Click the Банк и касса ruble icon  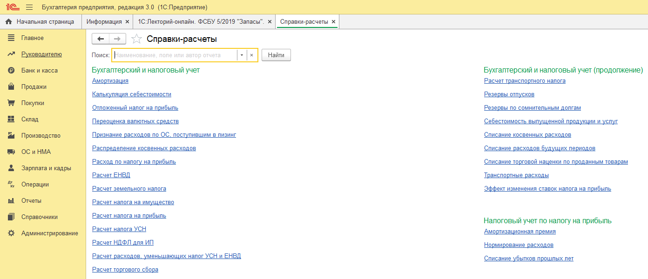(11, 71)
